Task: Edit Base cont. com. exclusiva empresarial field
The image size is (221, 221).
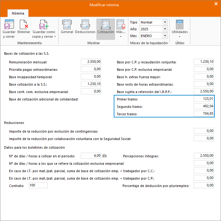Action: point(91,91)
